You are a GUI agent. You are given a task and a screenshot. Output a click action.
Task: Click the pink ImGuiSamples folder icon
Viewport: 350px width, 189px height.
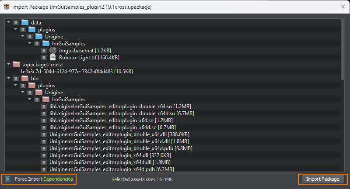tap(46, 99)
